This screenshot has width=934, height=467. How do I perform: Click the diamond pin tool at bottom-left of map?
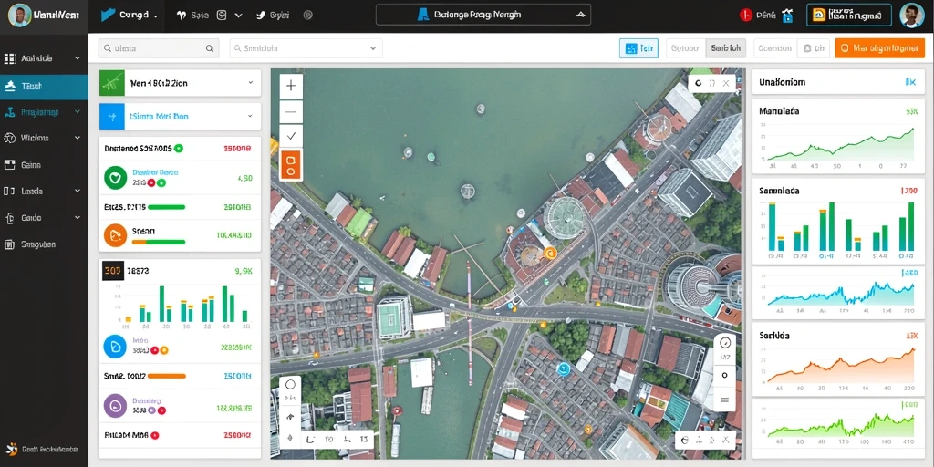tap(290, 439)
